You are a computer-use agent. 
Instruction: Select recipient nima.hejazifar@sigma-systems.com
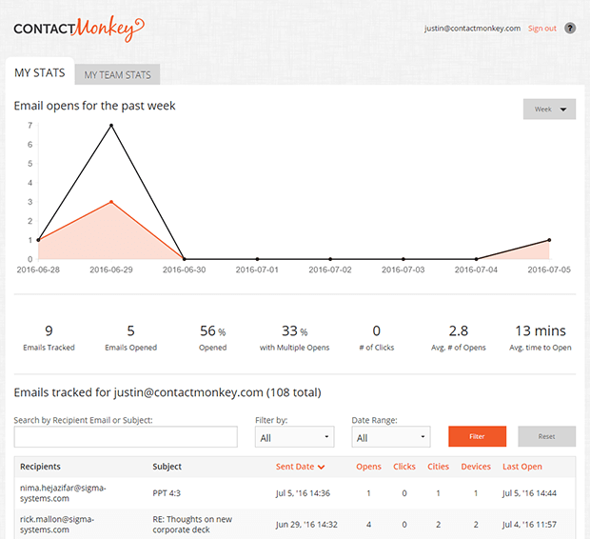(x=63, y=493)
